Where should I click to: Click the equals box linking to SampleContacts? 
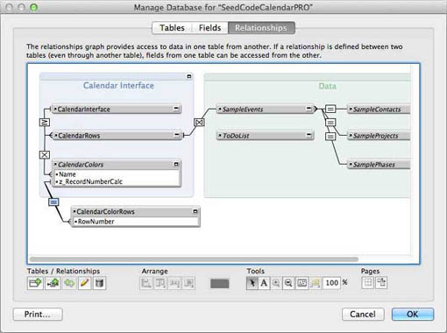(x=330, y=109)
